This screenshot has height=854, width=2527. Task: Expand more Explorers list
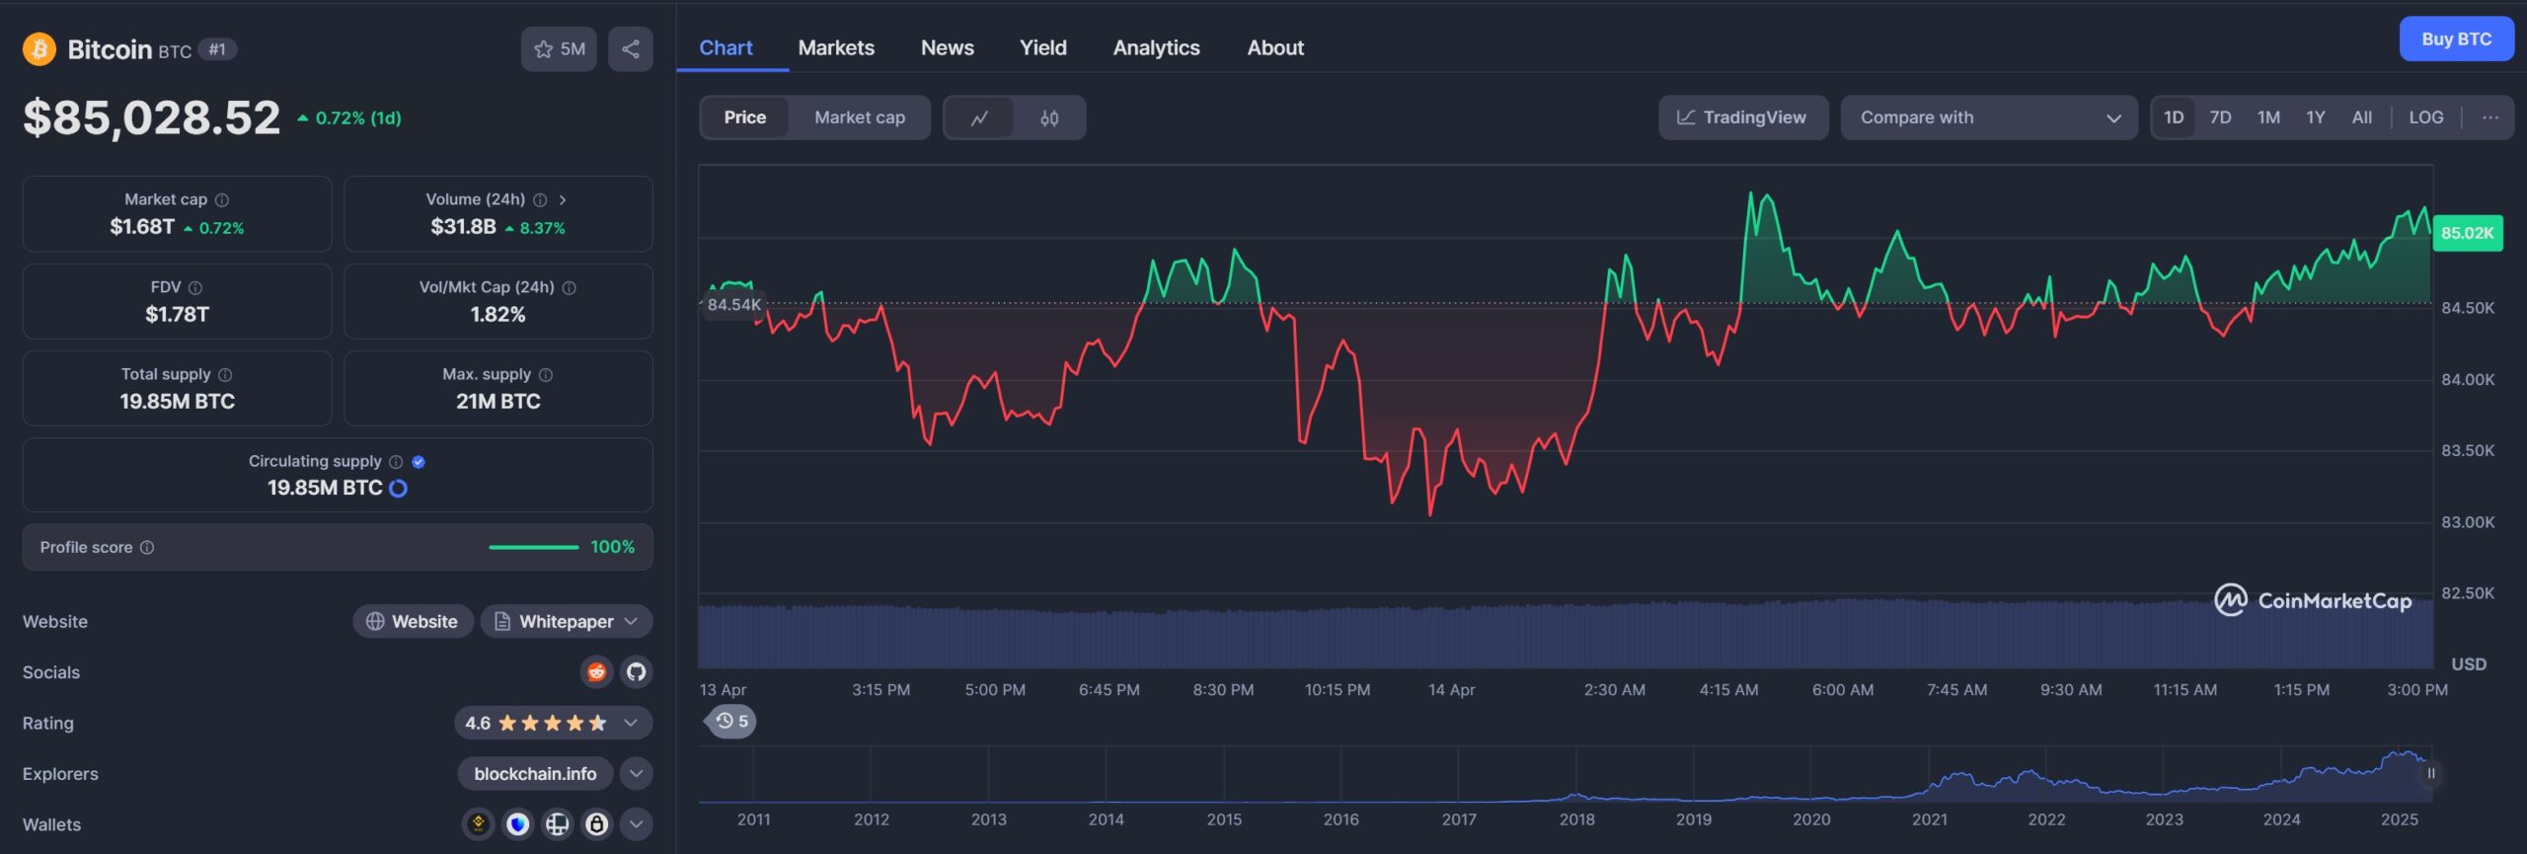tap(637, 773)
